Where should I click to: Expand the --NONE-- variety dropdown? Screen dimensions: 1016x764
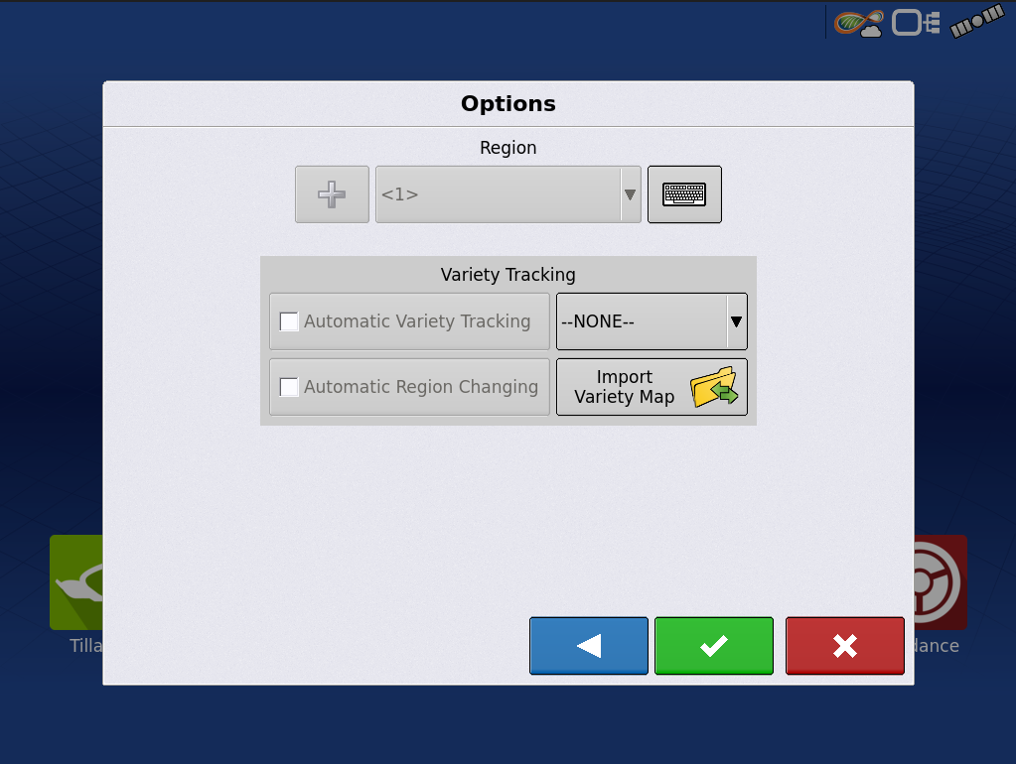tap(641, 321)
